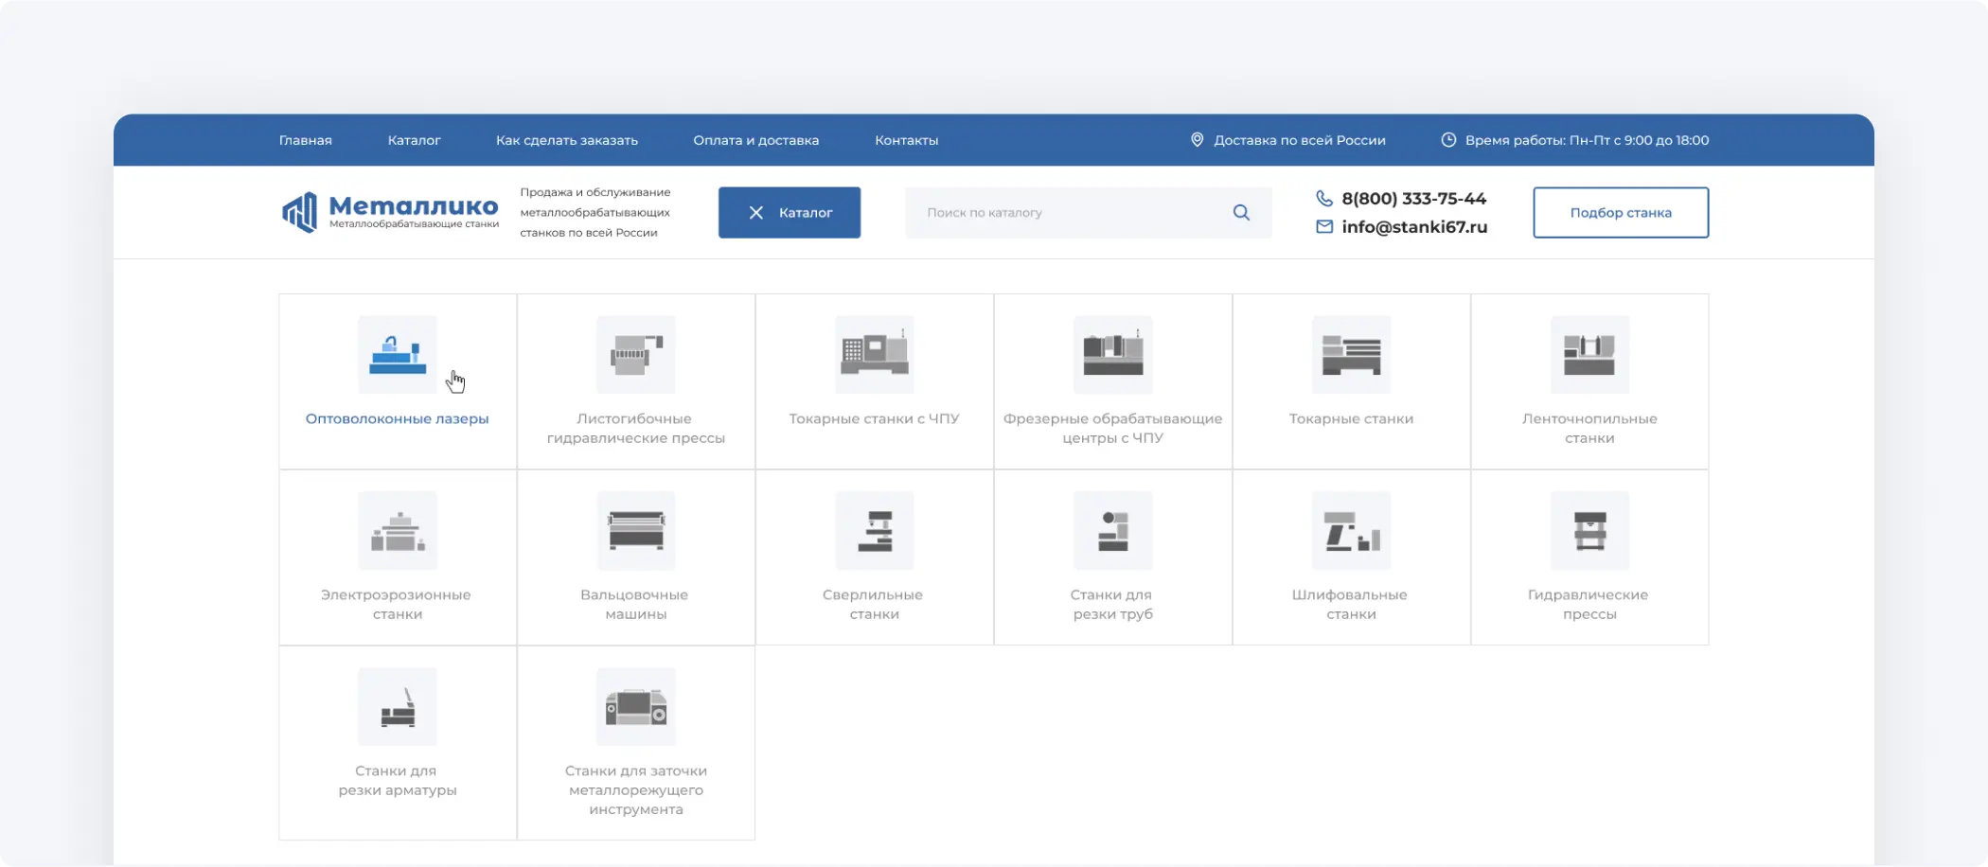
Task: Select the grinding machines icon
Action: (1351, 531)
